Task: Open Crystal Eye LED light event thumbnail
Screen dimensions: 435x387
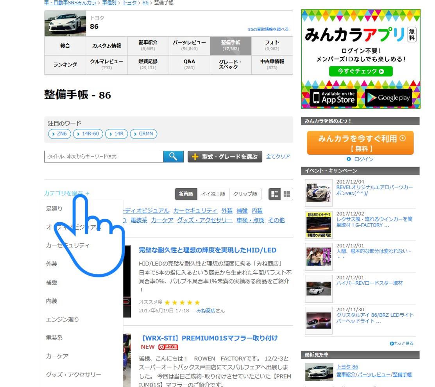Action: [x=319, y=321]
